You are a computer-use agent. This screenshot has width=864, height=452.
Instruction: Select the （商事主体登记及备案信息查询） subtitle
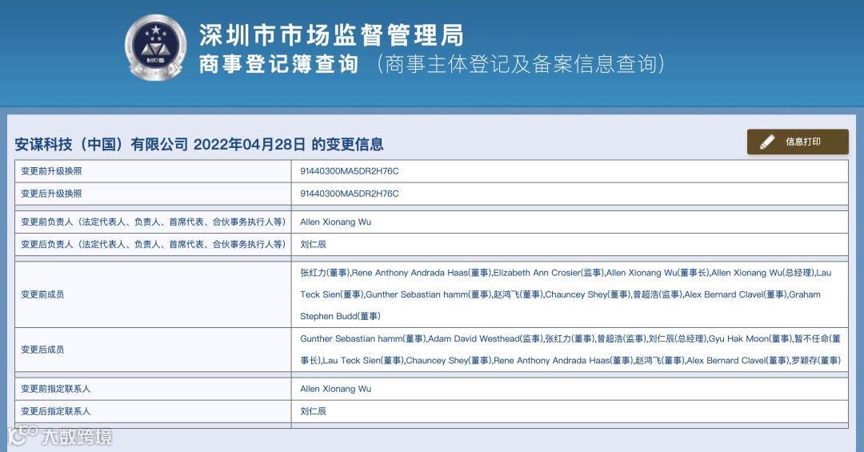[521, 64]
